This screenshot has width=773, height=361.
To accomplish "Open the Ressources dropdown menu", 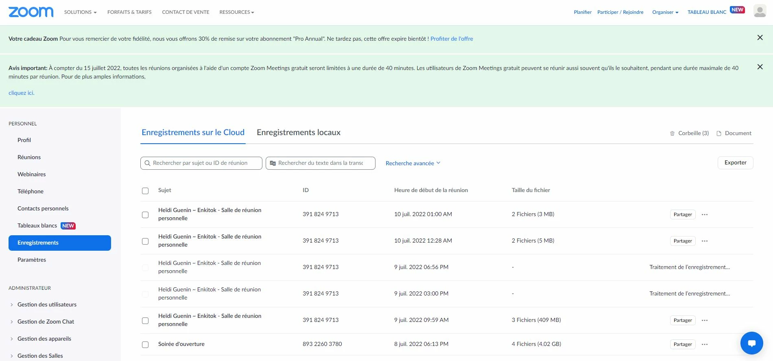I will 237,12.
